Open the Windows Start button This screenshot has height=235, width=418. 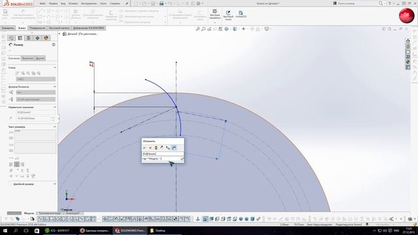(5, 230)
